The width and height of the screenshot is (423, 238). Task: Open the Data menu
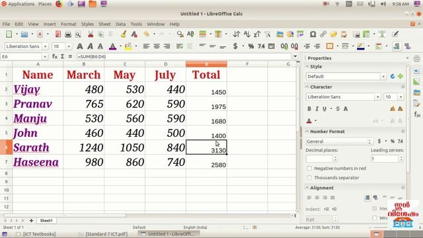[x=120, y=24]
